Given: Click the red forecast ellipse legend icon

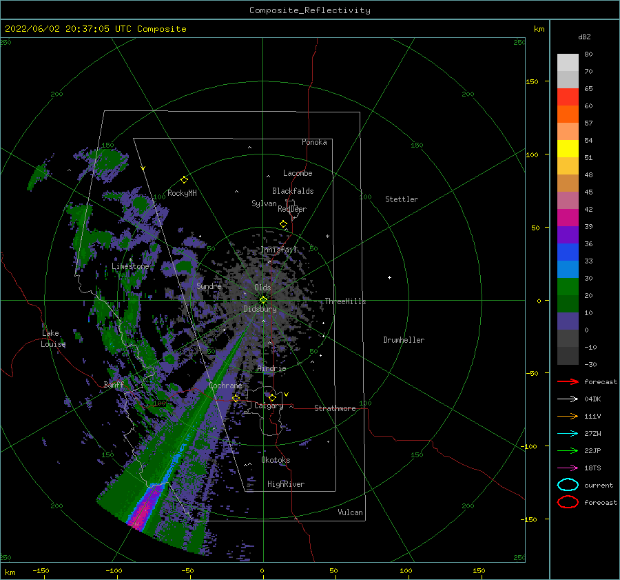Looking at the screenshot, I should (x=568, y=502).
